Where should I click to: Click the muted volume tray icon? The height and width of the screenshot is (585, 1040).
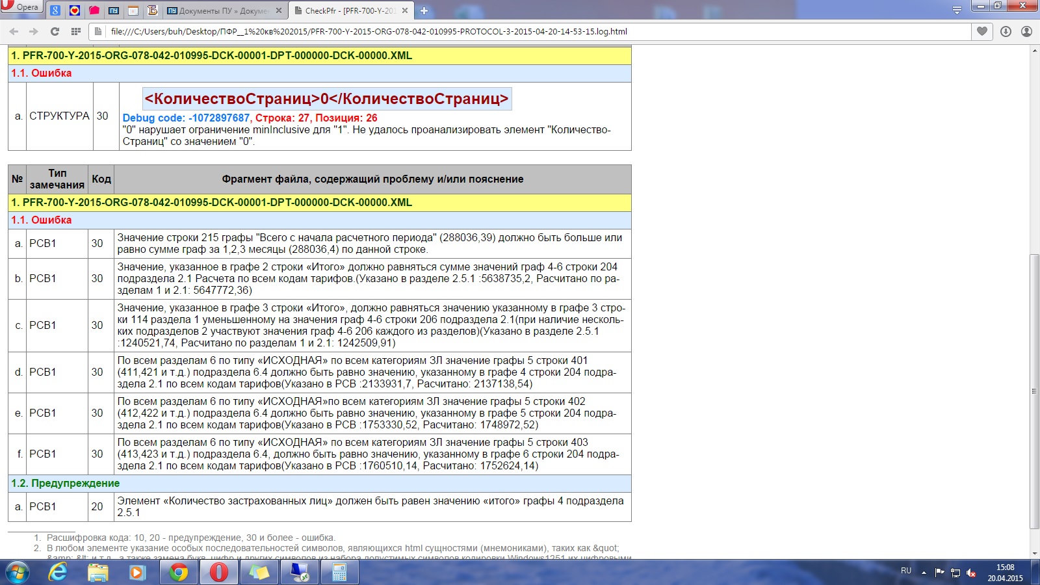[971, 573]
